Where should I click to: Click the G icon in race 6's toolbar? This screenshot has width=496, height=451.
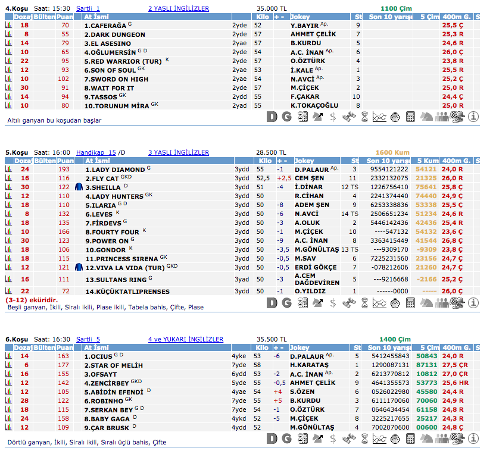pyautogui.click(x=287, y=439)
